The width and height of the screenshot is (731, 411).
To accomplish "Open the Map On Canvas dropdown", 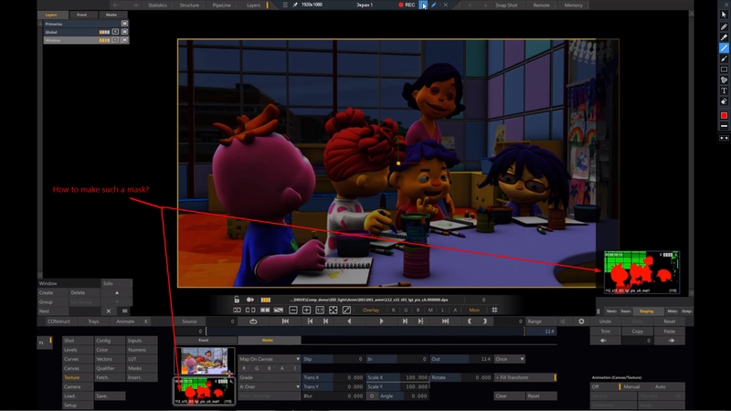I will [x=269, y=359].
